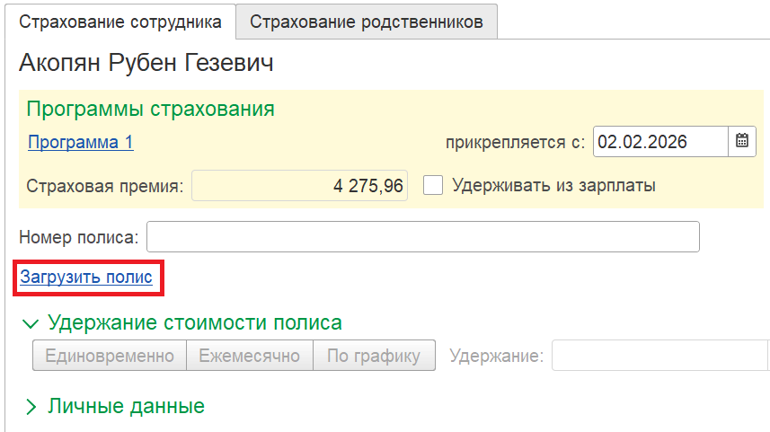Click the прикрепляется с date field
The height and width of the screenshot is (432, 770).
click(x=659, y=141)
